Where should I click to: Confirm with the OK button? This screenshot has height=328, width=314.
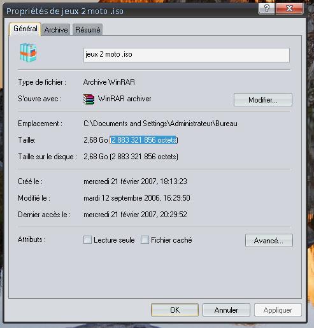point(175,310)
